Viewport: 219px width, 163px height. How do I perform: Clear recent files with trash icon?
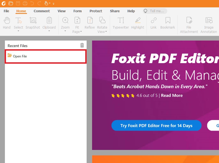tap(82, 45)
